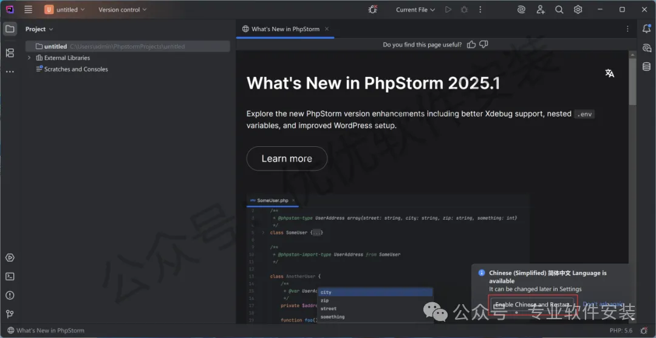Open the Problems tool window icon
This screenshot has height=338, width=656.
pos(10,296)
